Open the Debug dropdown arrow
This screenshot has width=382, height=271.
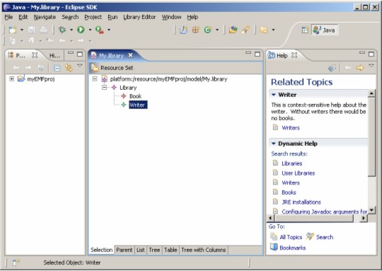point(71,30)
